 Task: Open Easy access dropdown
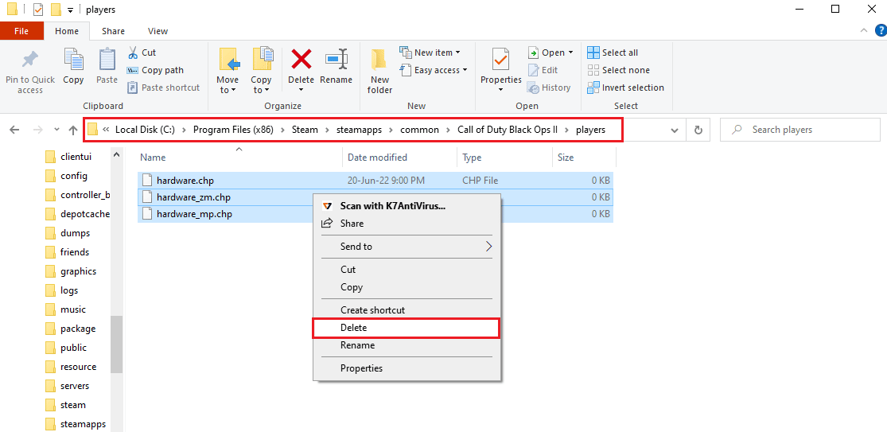[434, 70]
